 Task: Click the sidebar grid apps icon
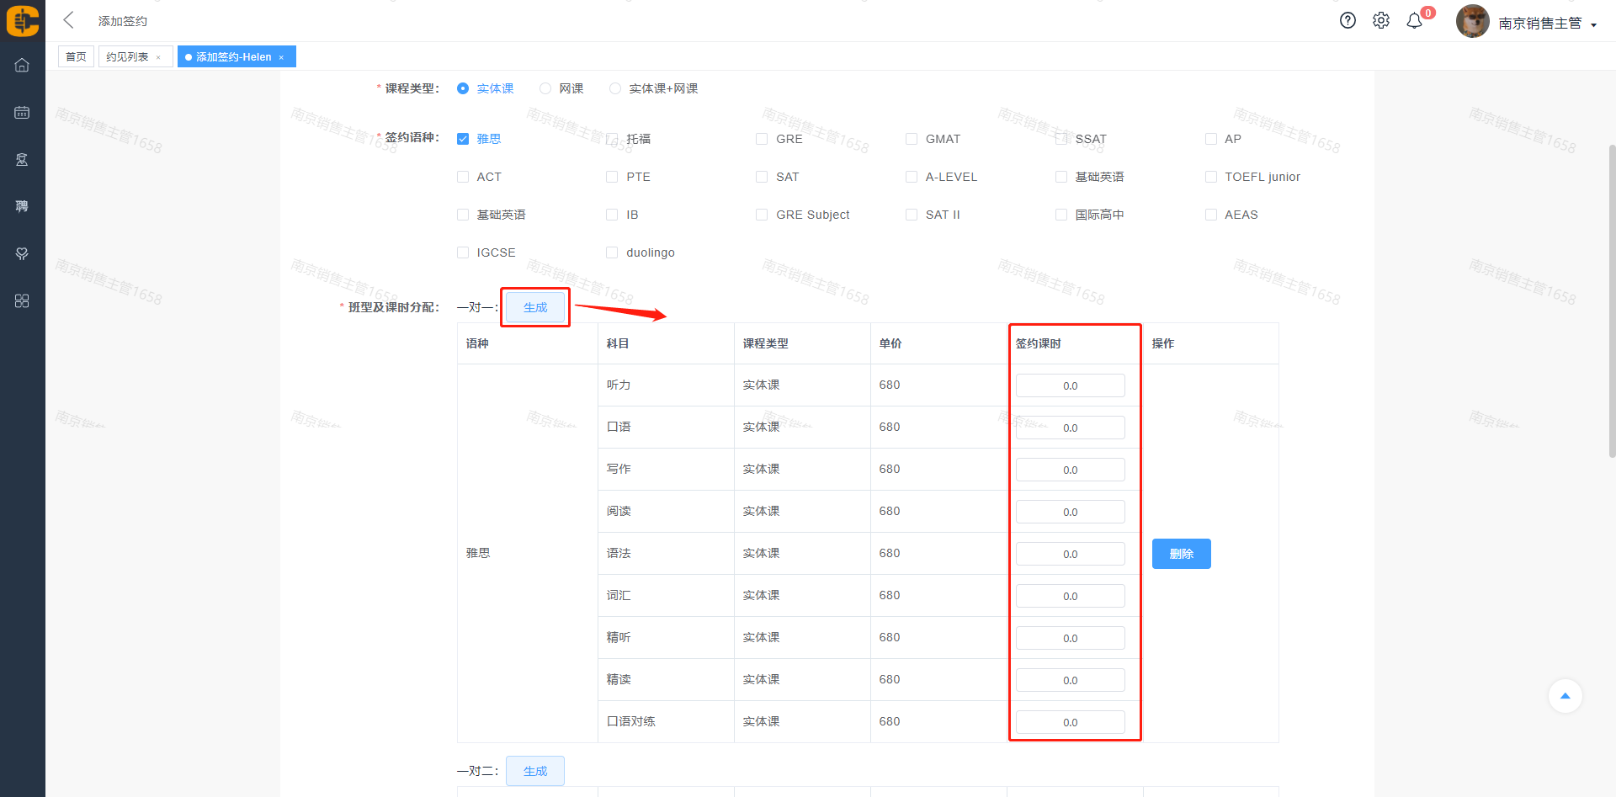[x=22, y=301]
